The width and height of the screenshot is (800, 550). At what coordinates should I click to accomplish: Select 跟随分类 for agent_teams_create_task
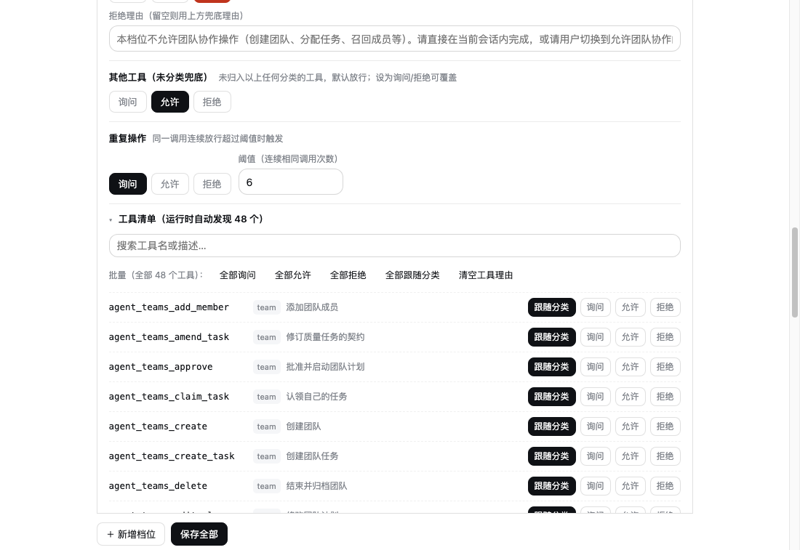(551, 456)
